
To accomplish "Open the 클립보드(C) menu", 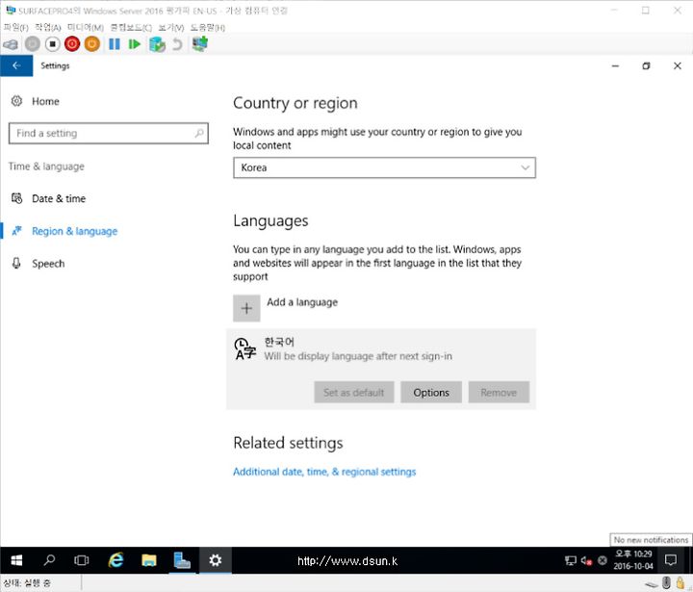I will point(131,27).
